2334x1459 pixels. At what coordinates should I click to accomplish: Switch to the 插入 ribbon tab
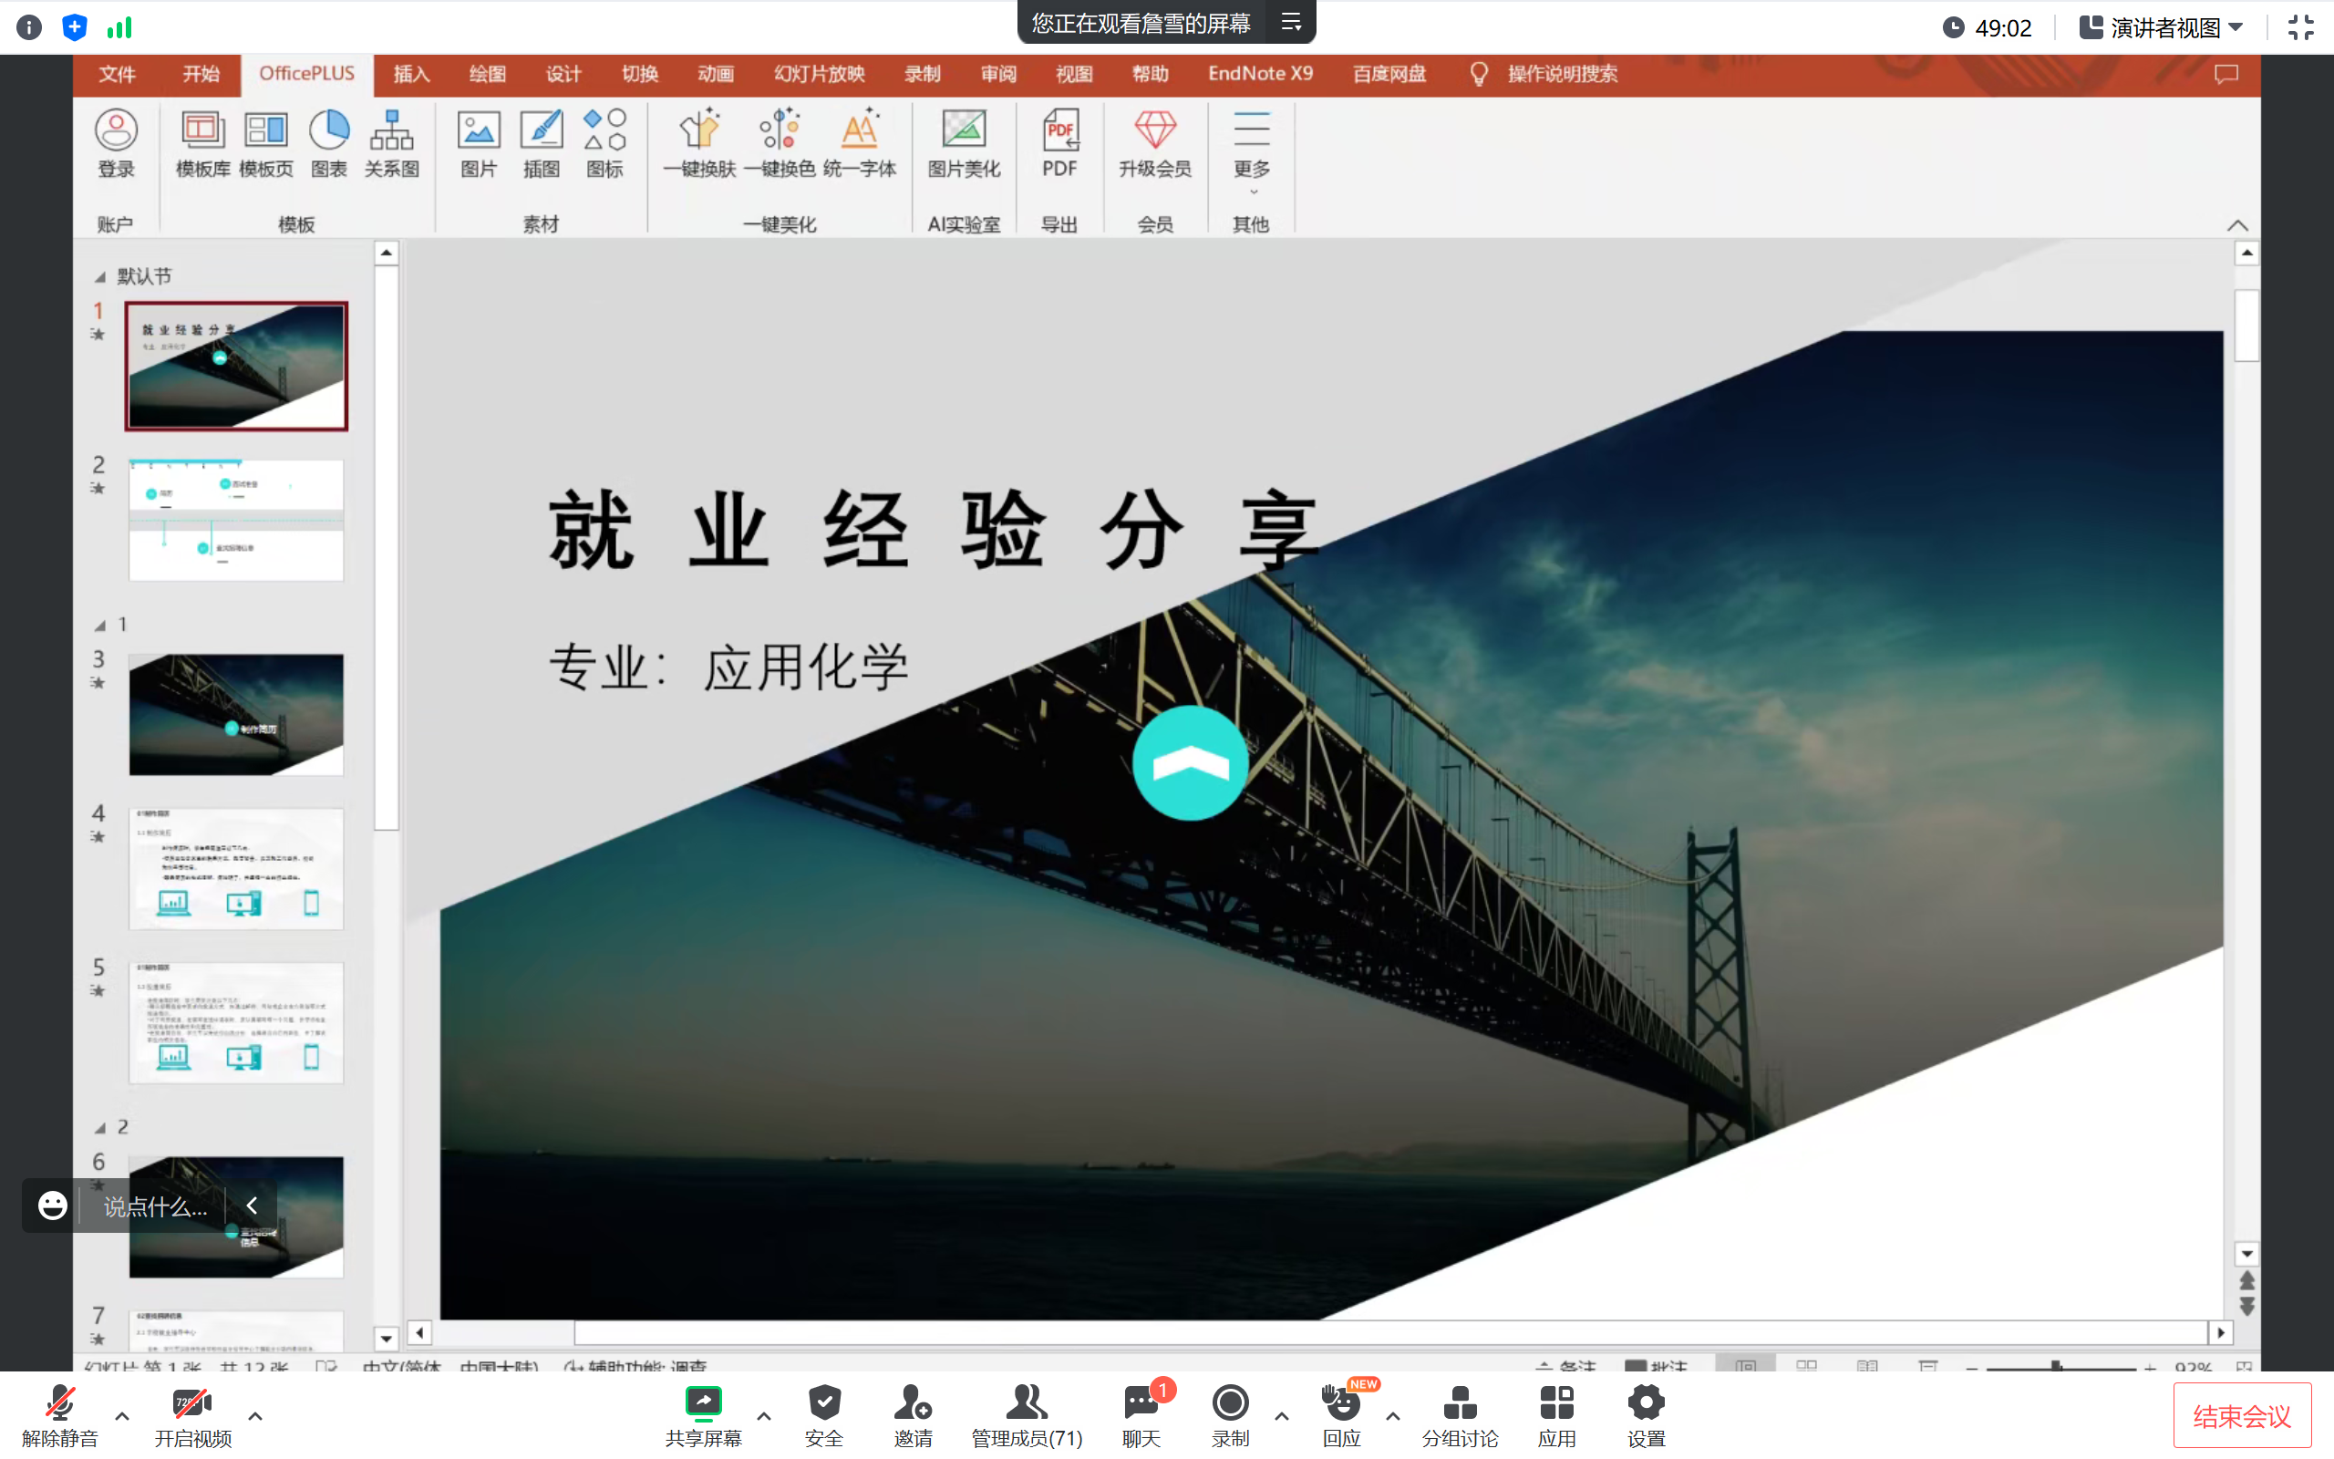[x=411, y=74]
